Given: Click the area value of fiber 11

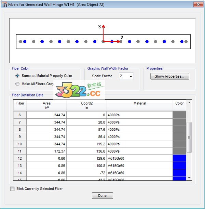Looking at the screenshot, I should 46,151.
